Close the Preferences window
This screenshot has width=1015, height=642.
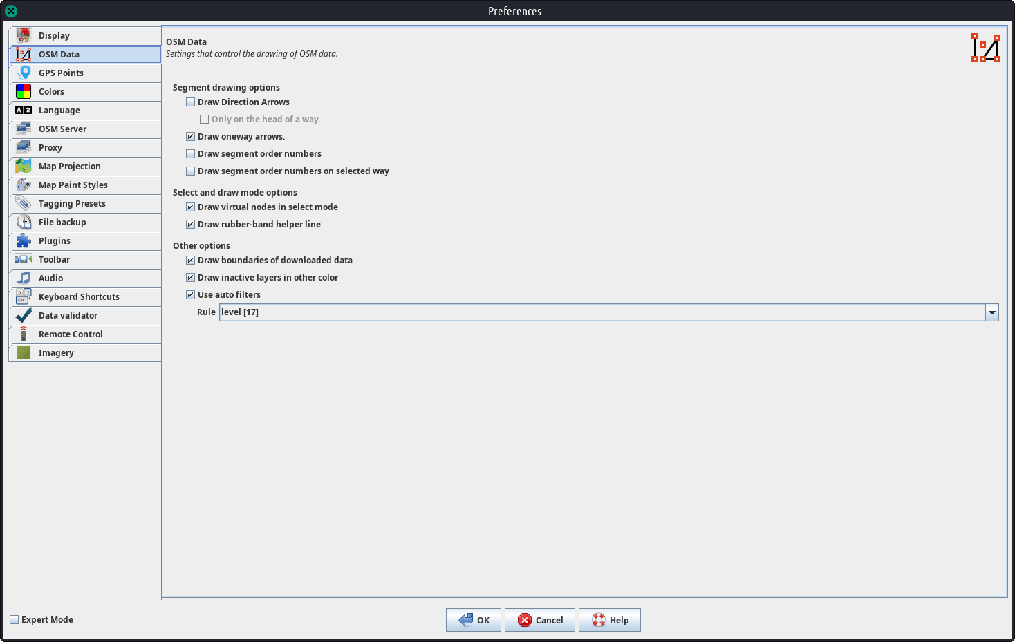11,11
